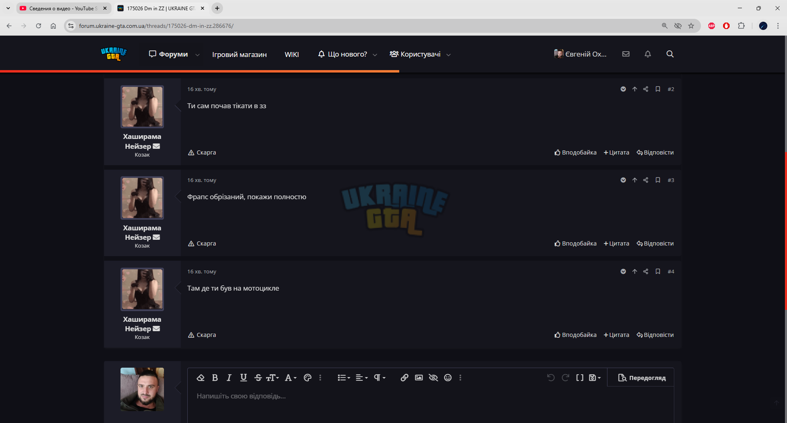Image resolution: width=787 pixels, height=423 pixels.
Task: Open the WIKI navigation link
Action: (292, 55)
